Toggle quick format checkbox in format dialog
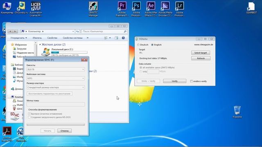Image resolution: width=262 pixels, height=147 pixels. (x=29, y=114)
